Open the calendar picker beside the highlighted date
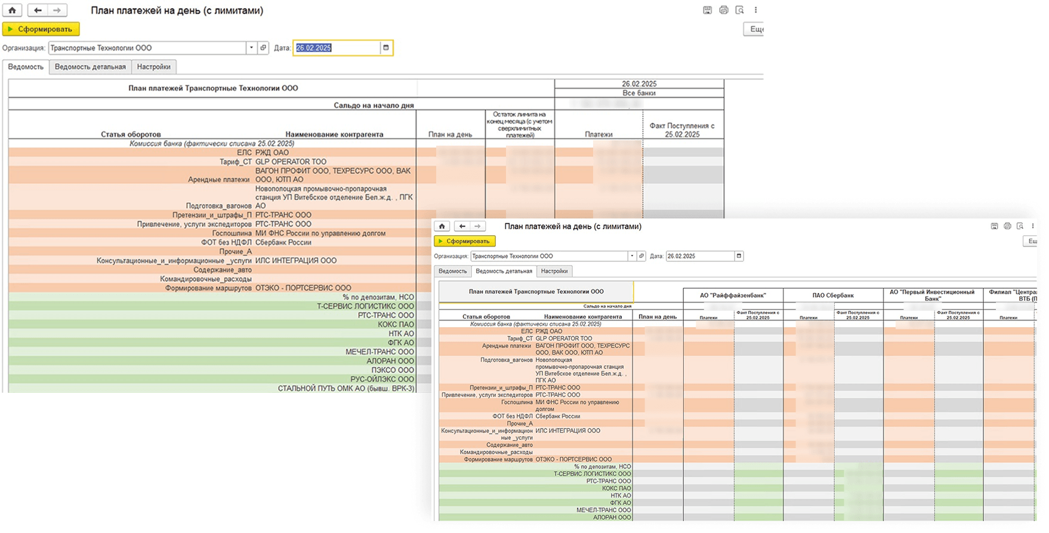Image resolution: width=1049 pixels, height=533 pixels. [x=386, y=48]
